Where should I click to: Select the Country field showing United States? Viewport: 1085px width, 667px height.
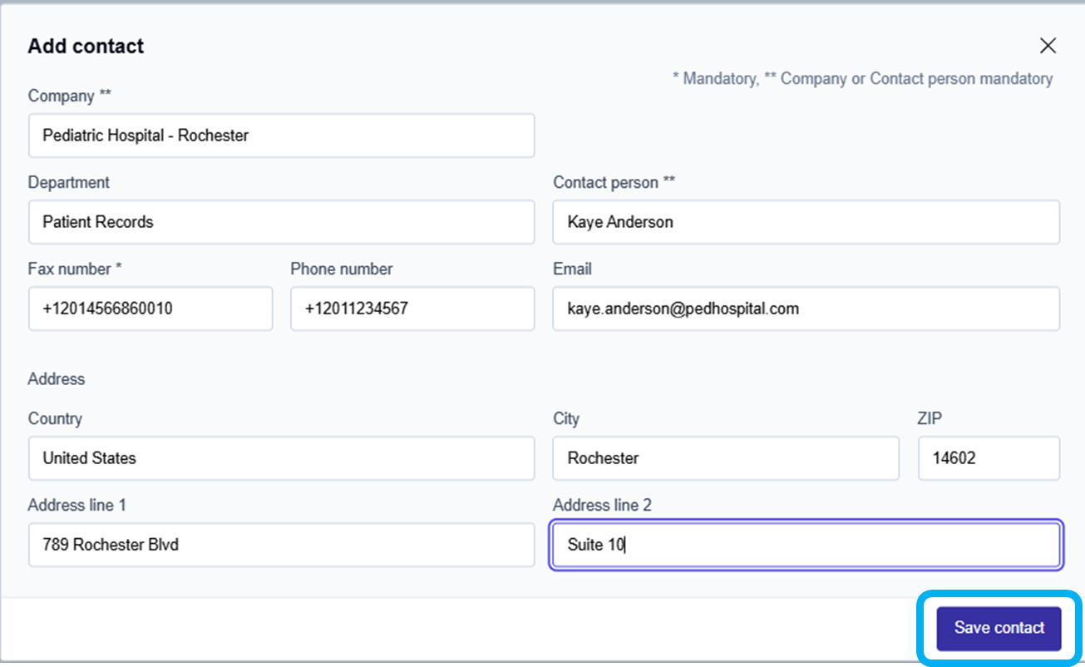click(x=281, y=458)
